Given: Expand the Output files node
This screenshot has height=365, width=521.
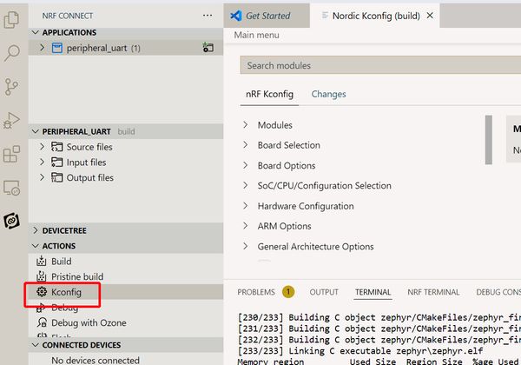Looking at the screenshot, I should 42,177.
